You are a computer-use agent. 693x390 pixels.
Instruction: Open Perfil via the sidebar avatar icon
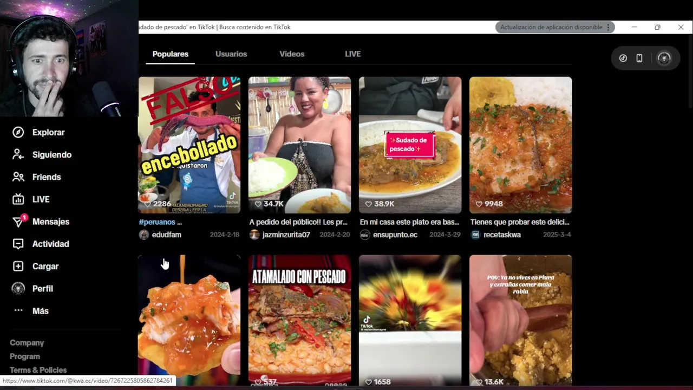[18, 288]
